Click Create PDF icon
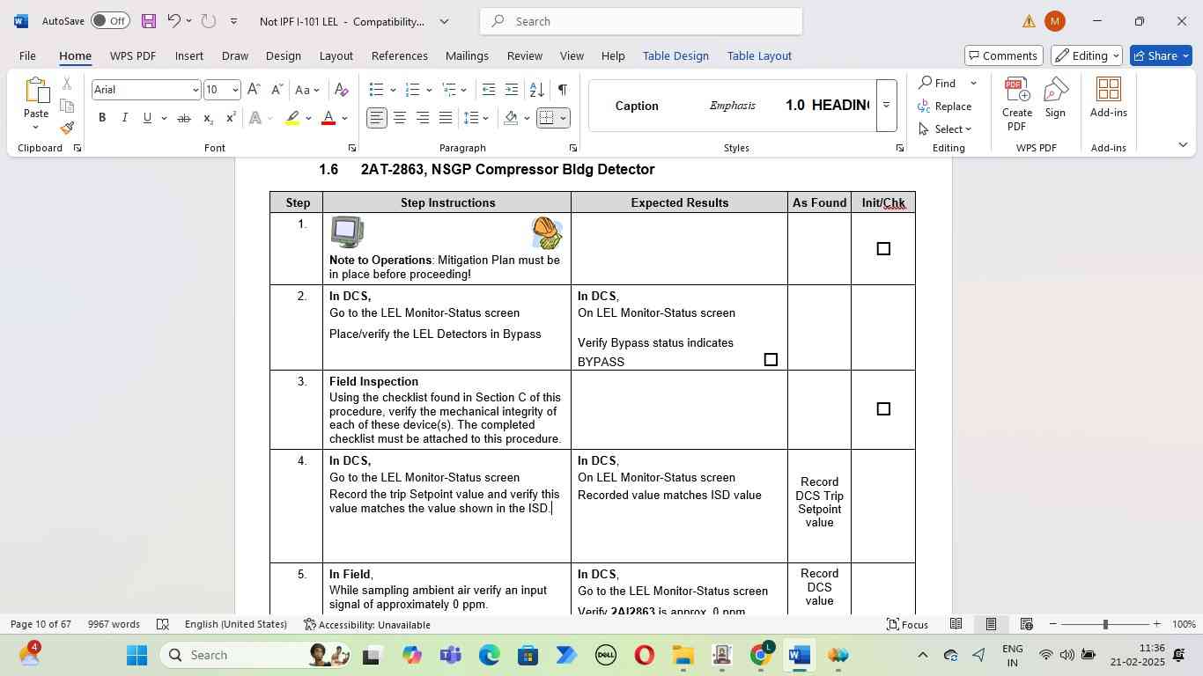Screen dimensions: 1203x676 pos(1017,104)
